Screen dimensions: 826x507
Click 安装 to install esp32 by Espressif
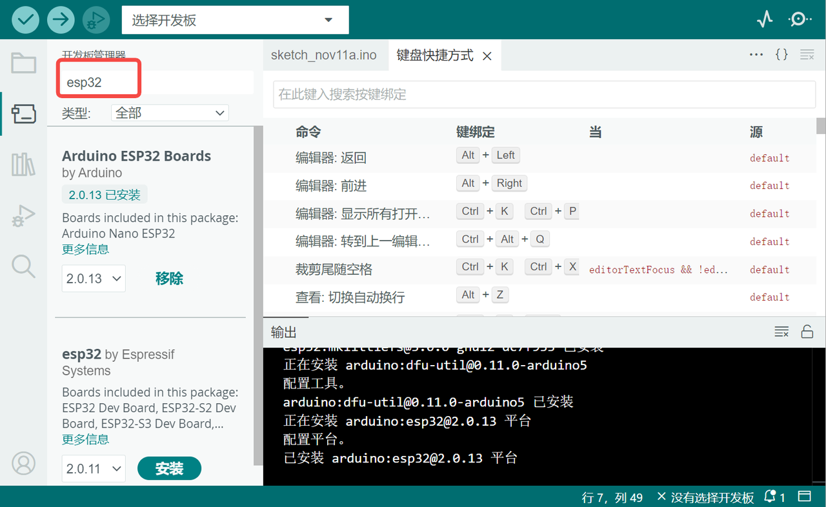pyautogui.click(x=169, y=469)
